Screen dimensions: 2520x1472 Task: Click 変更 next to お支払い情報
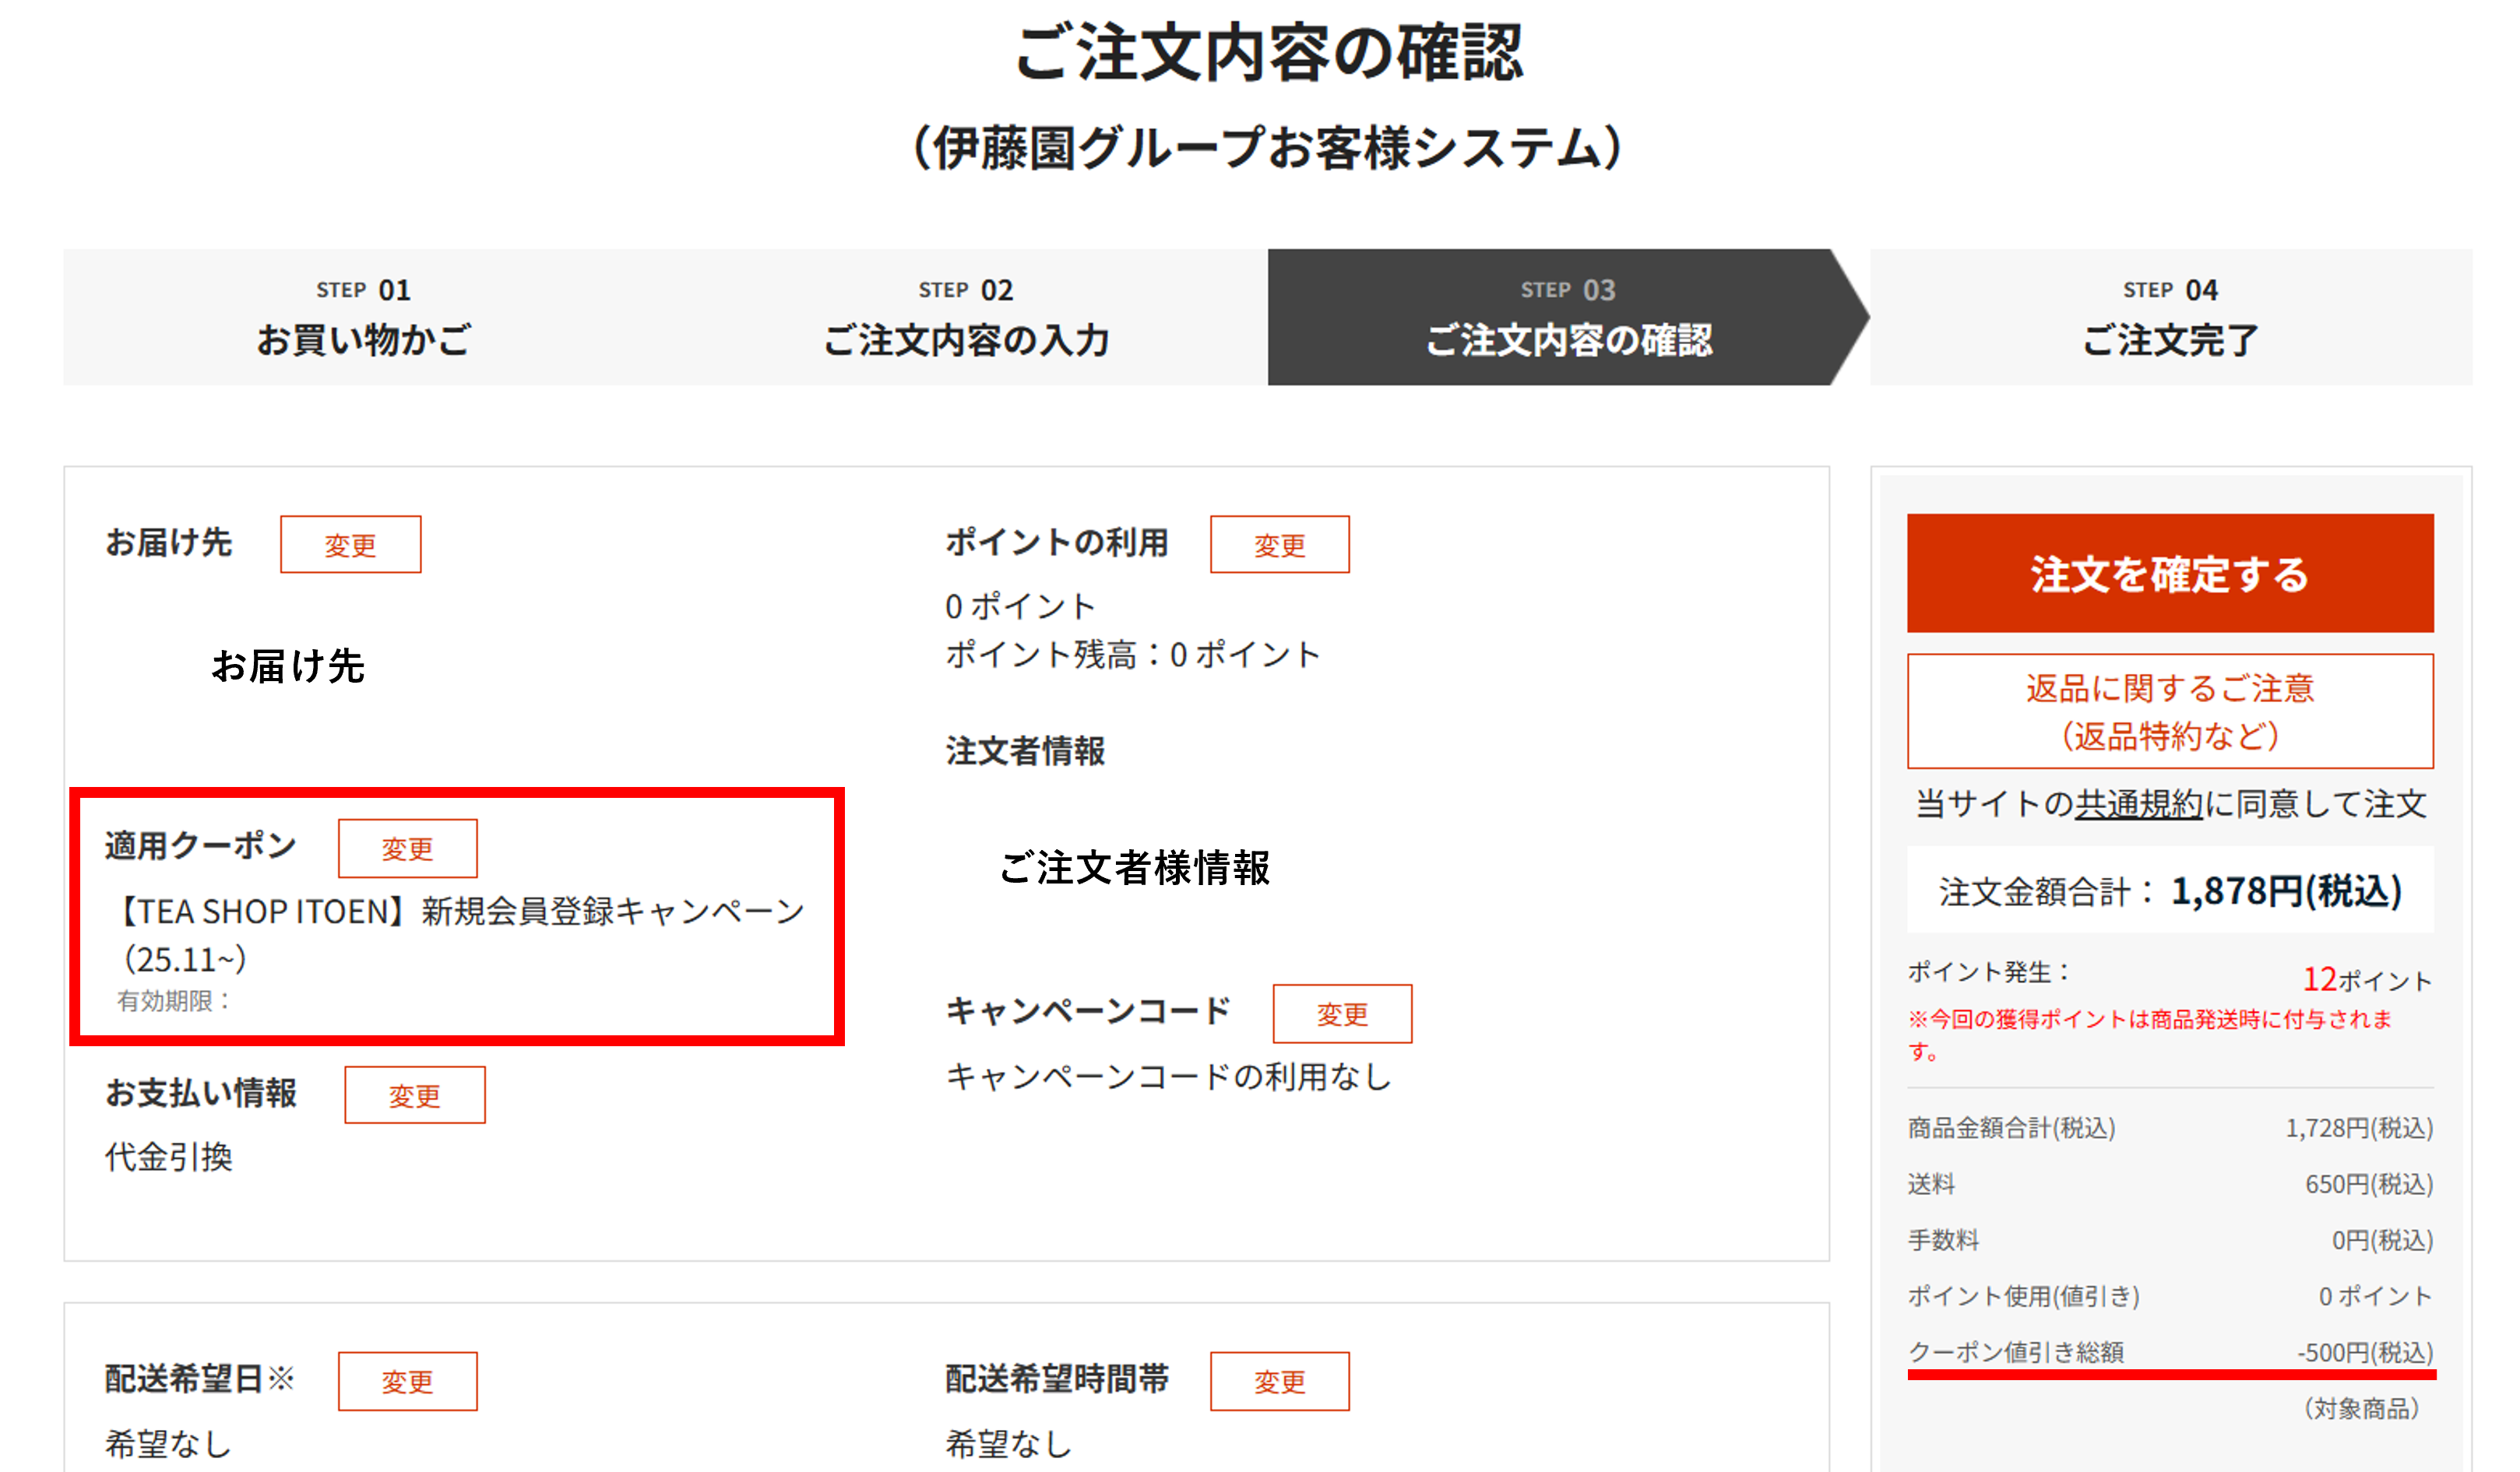(414, 1095)
